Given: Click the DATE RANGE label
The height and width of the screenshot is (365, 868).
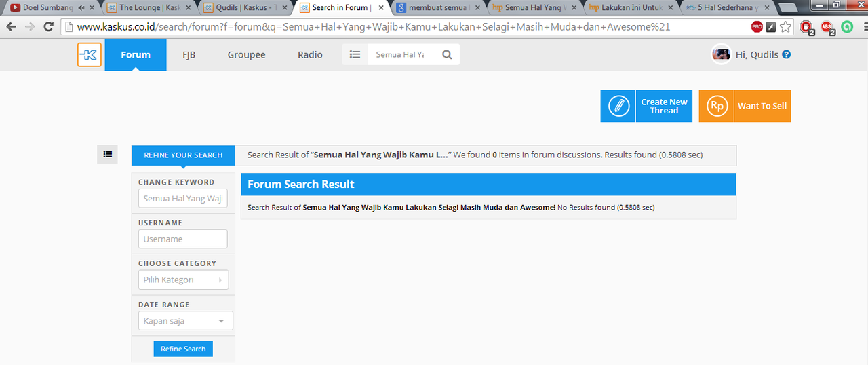Looking at the screenshot, I should pos(164,305).
